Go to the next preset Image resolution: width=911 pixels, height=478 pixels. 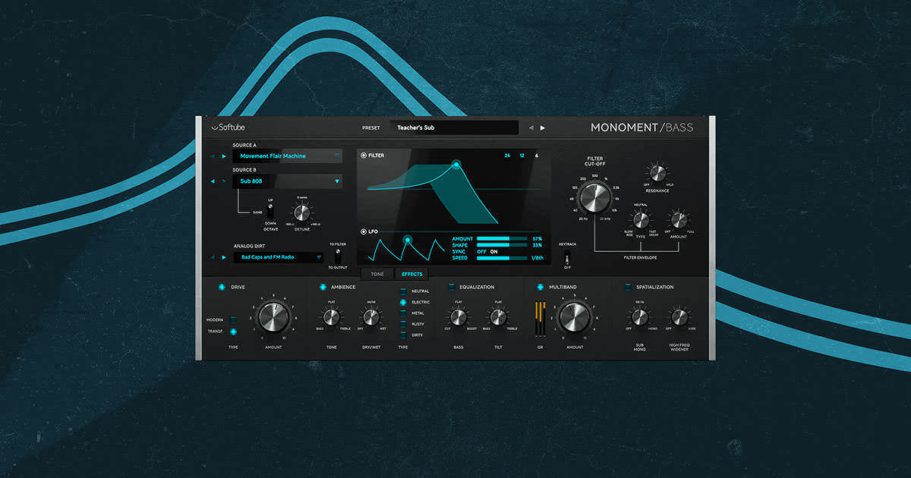[x=542, y=127]
